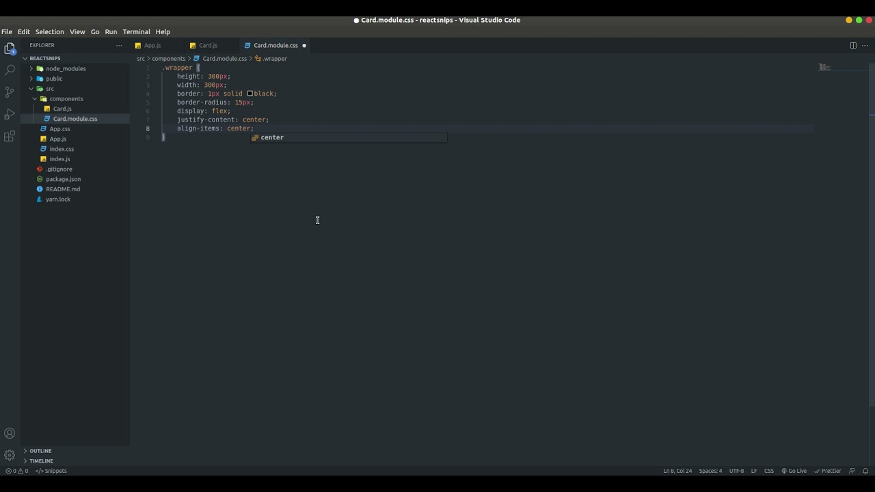875x492 pixels.
Task: Open index.css in the explorer
Action: (x=75, y=149)
